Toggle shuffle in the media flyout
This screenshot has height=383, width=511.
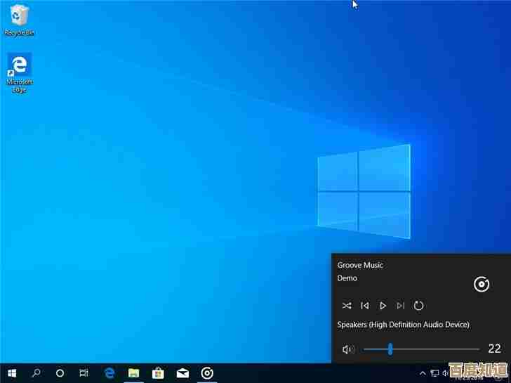coord(347,306)
